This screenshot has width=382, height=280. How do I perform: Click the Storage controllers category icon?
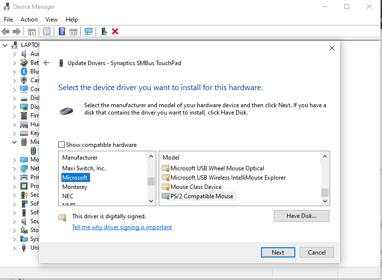(x=24, y=230)
